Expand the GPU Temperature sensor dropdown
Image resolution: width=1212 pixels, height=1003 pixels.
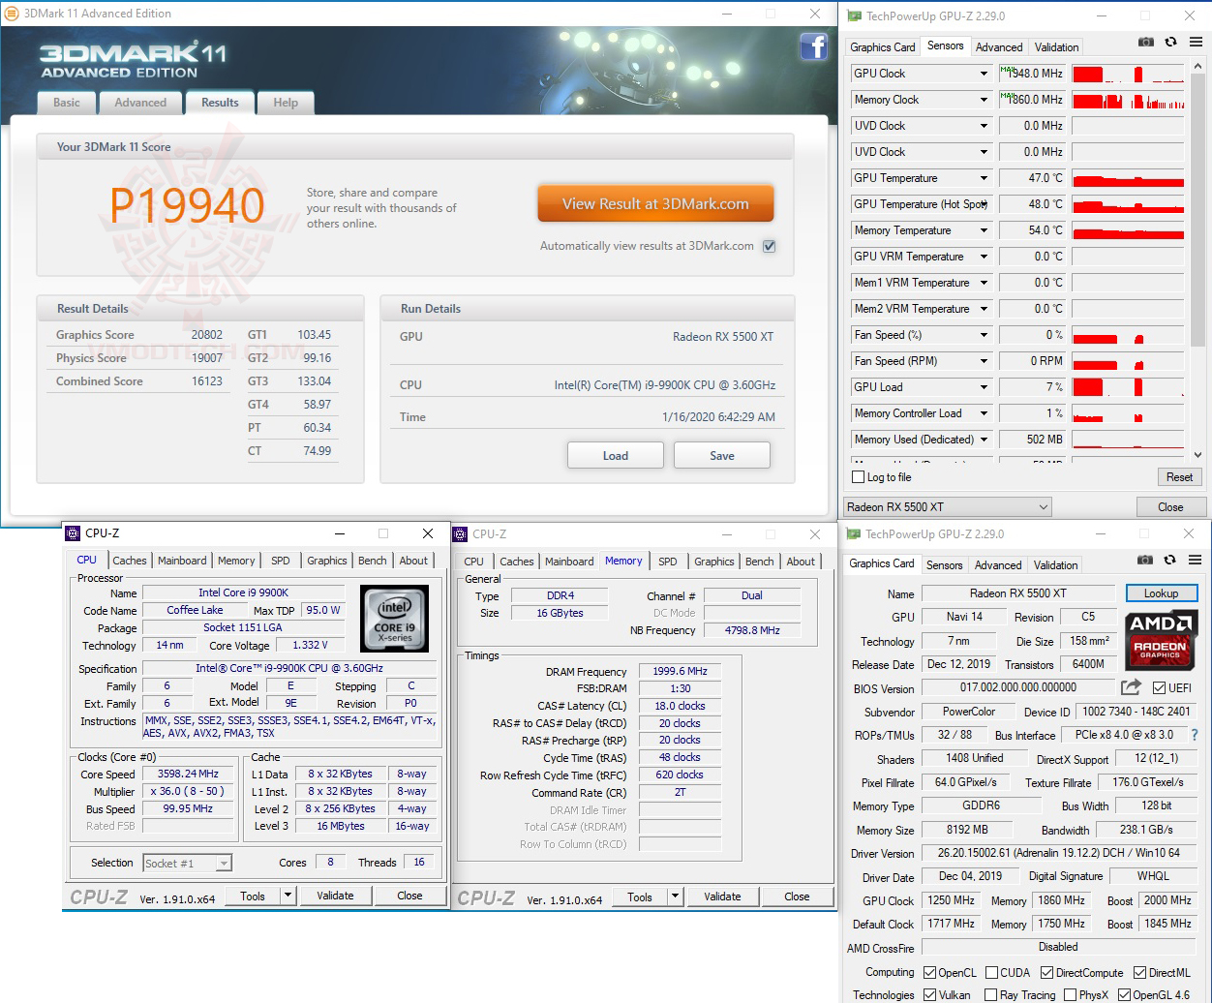tap(984, 178)
